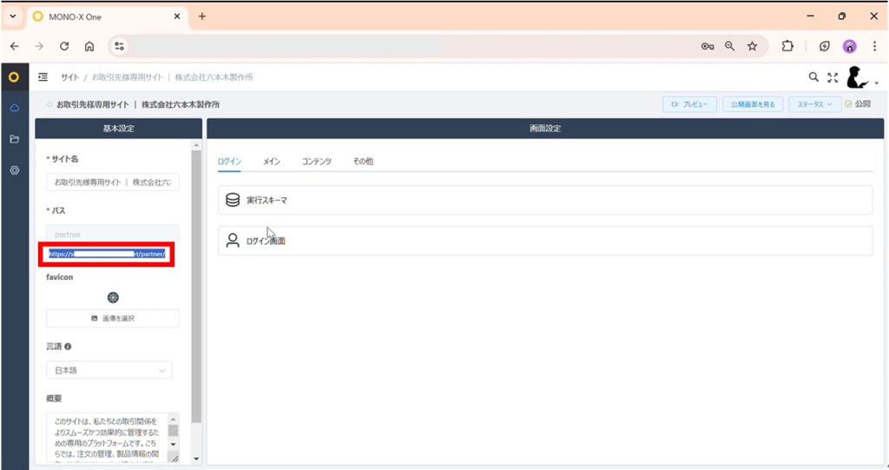The image size is (889, 470).
Task: Open the 実行スキーマ row
Action: 545,201
